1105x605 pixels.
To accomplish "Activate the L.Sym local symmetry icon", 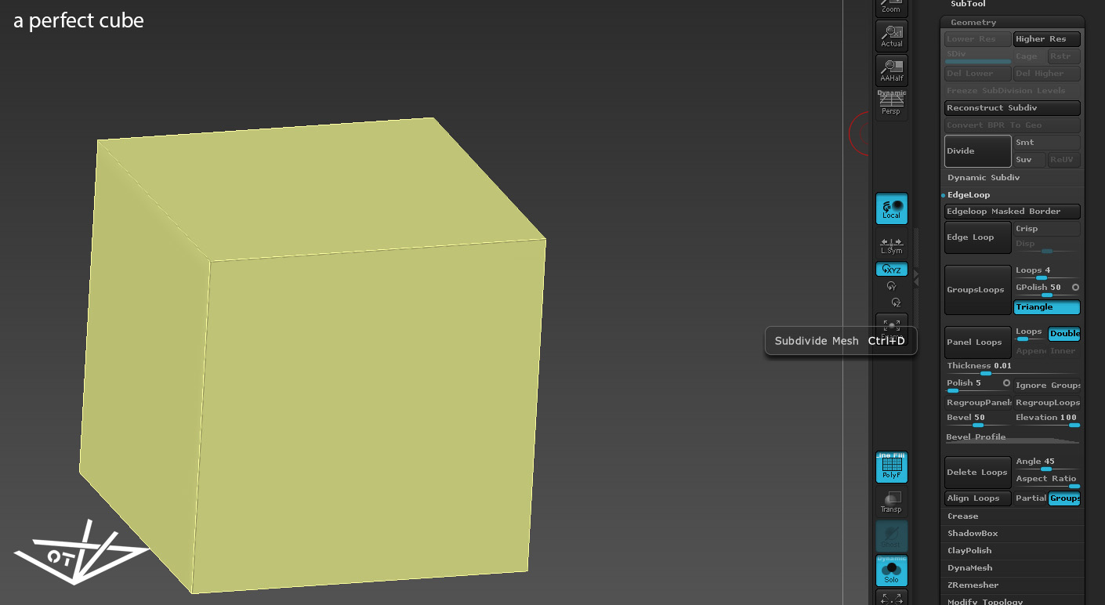I will coord(891,245).
